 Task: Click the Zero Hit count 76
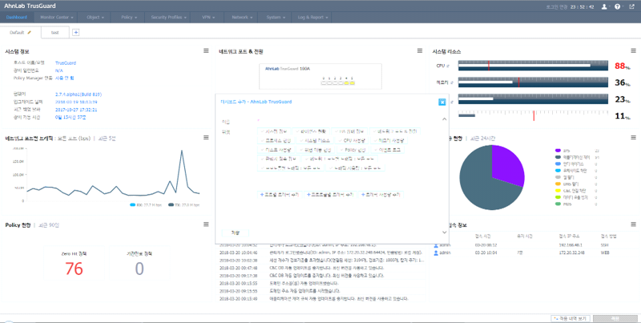tap(74, 269)
